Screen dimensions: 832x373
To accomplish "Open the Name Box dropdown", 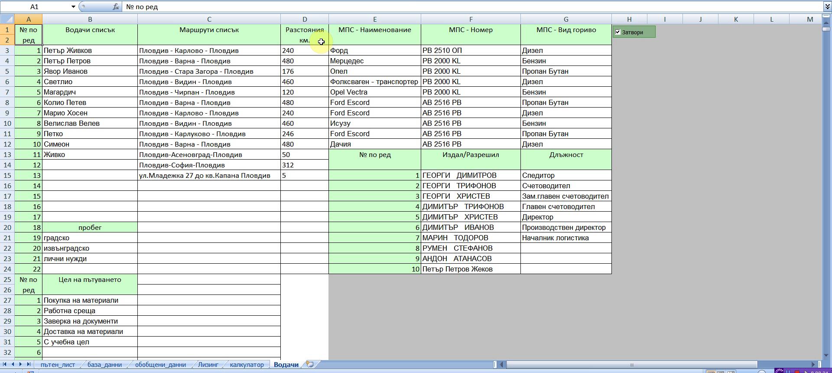I will point(73,7).
